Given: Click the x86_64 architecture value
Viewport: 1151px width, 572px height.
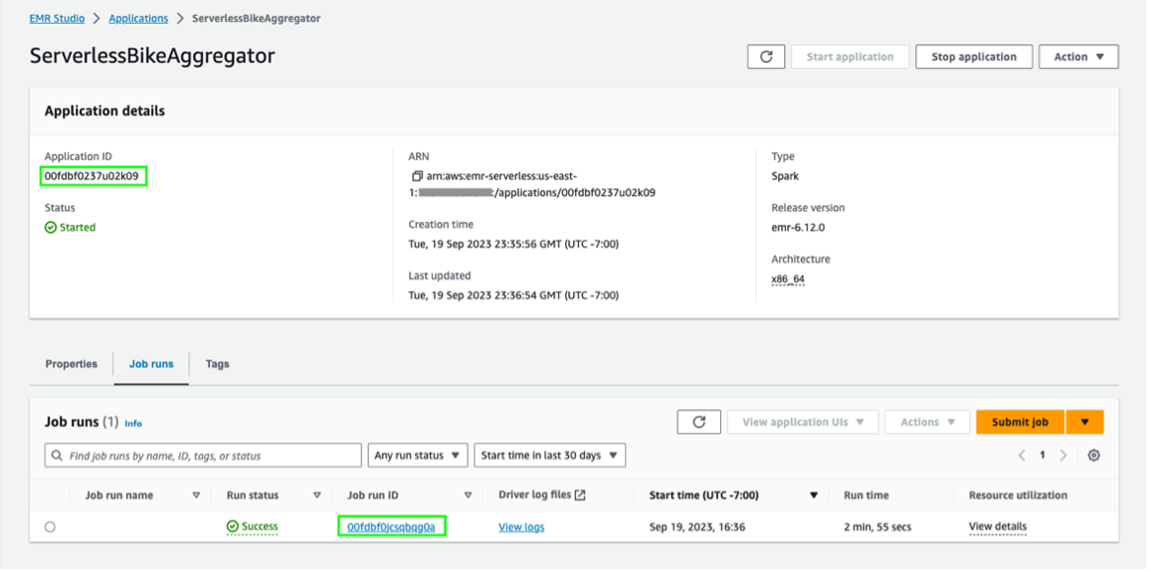Looking at the screenshot, I should pyautogui.click(x=788, y=279).
